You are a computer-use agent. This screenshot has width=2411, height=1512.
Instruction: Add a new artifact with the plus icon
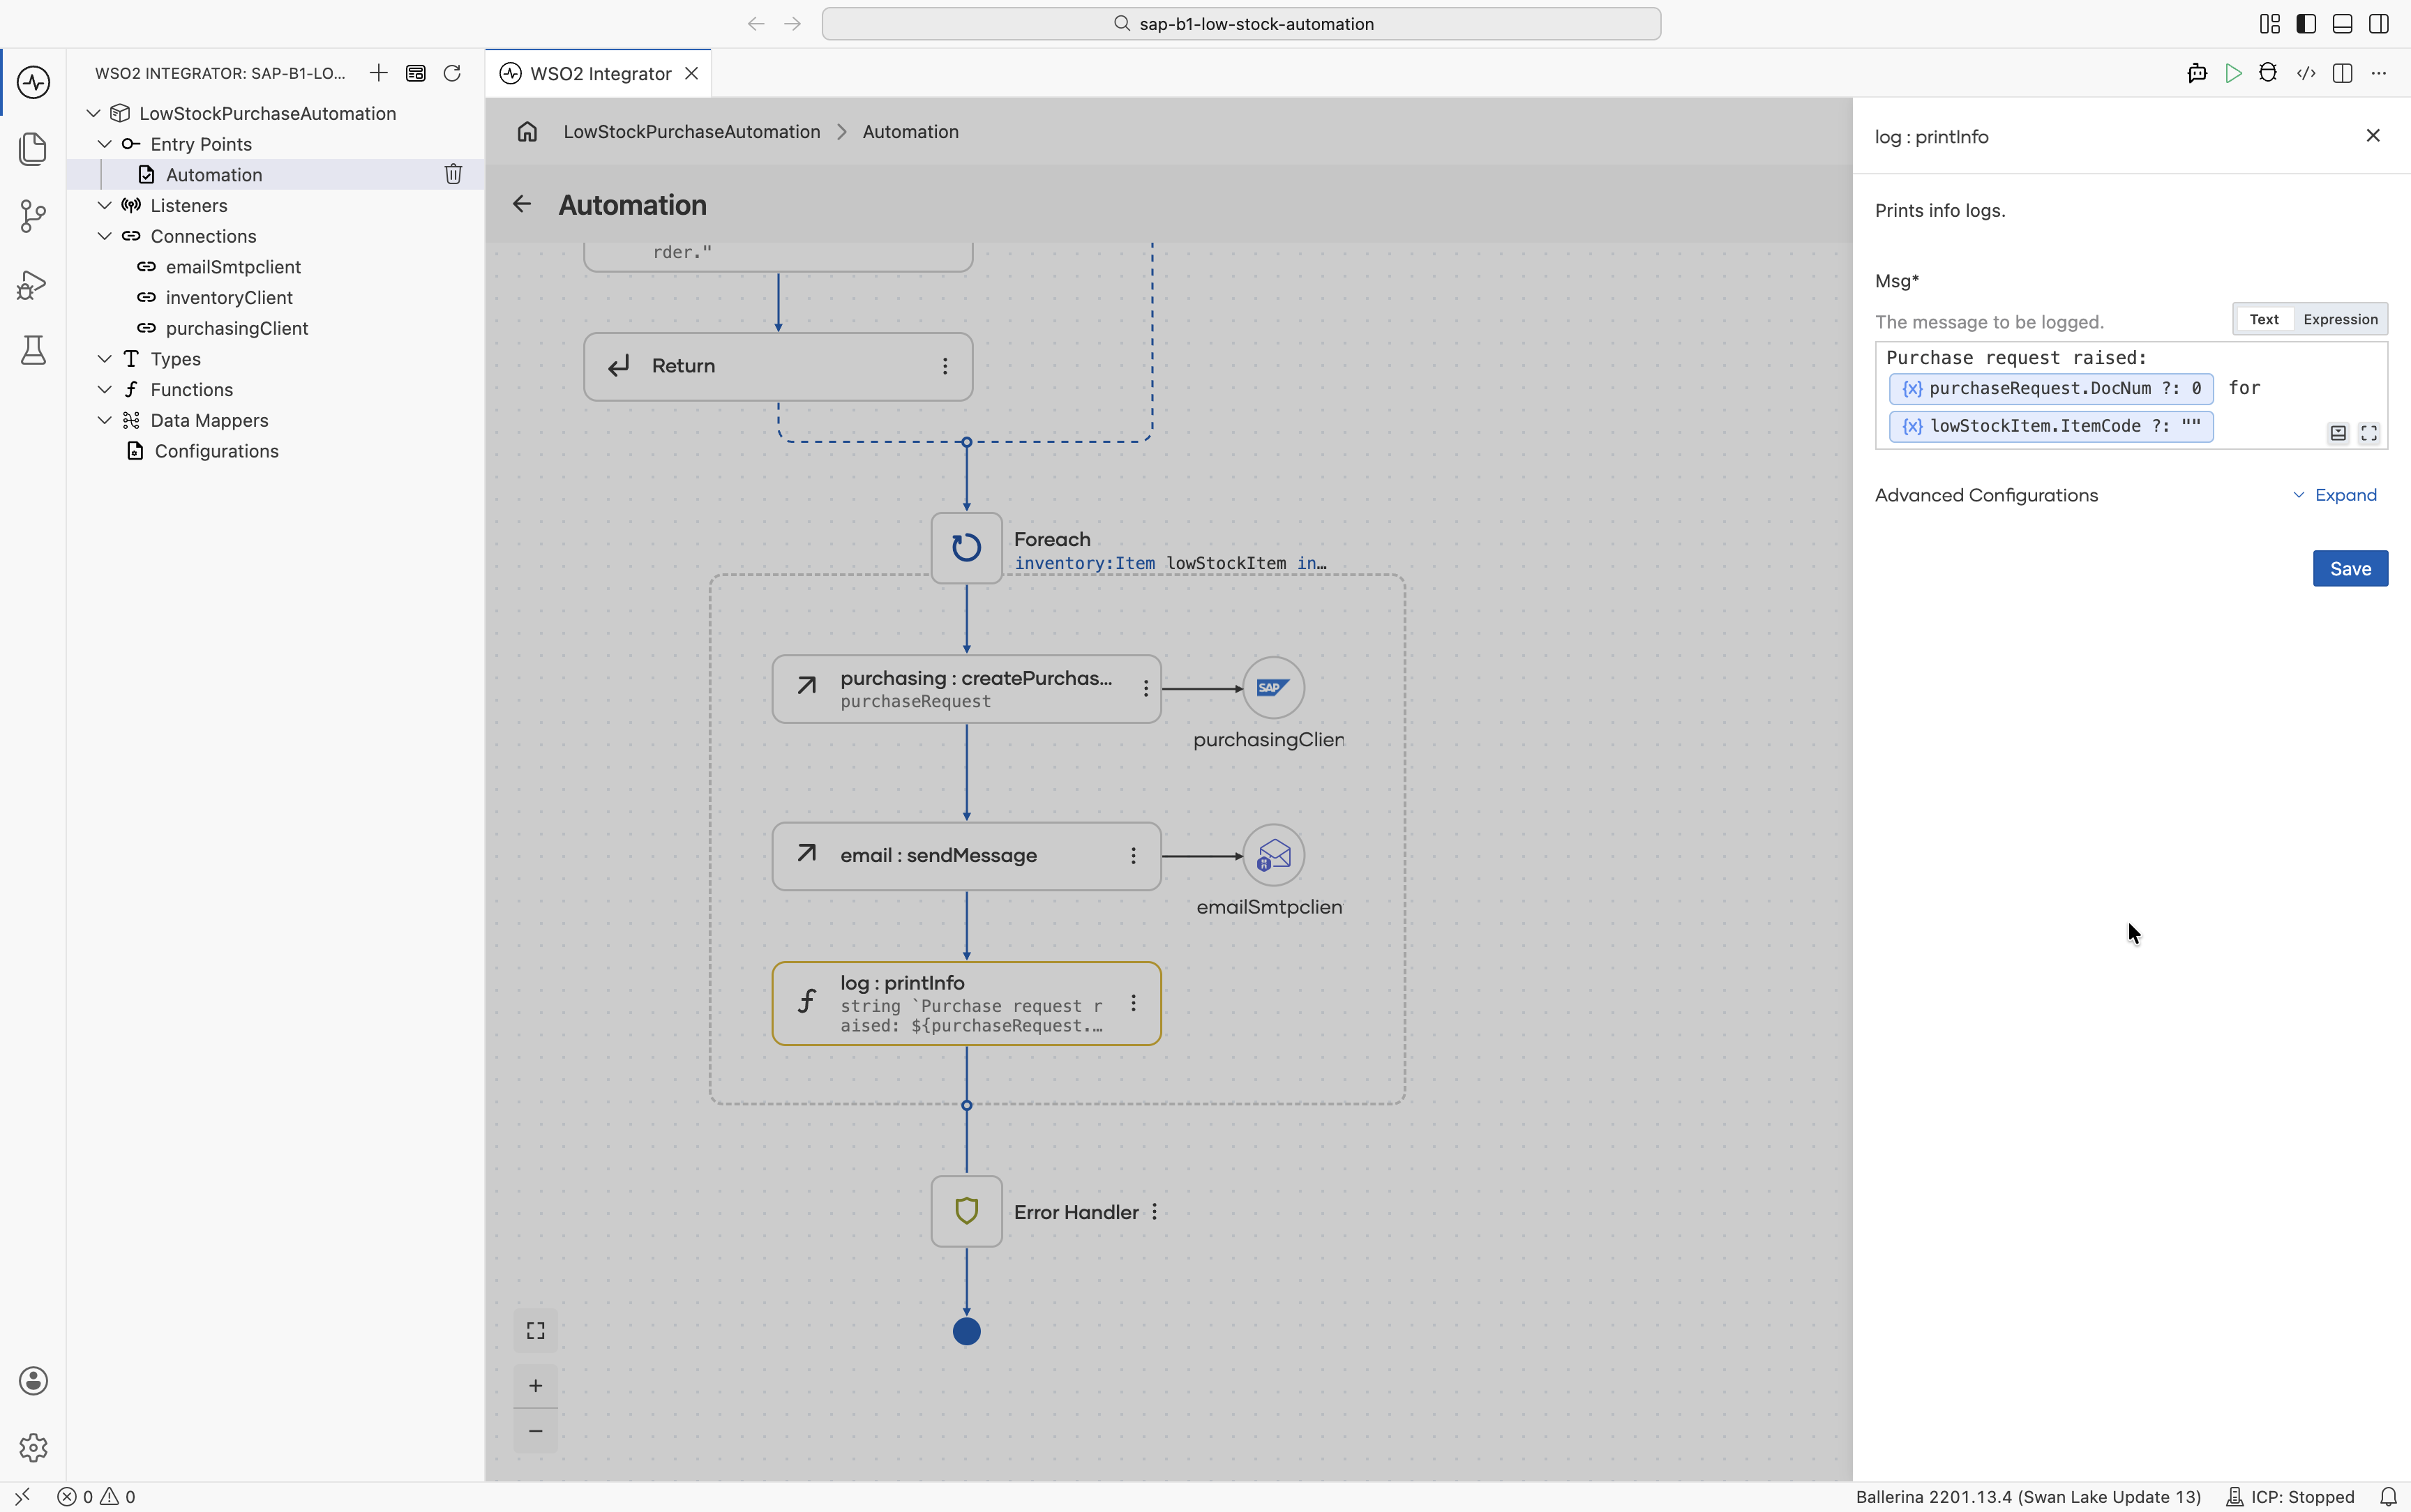coord(379,73)
